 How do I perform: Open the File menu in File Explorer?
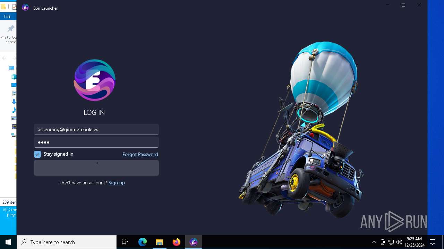click(x=7, y=16)
